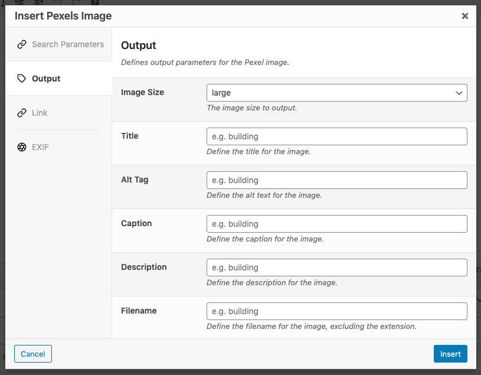Click the hint "Define the alt text for the image."
This screenshot has height=375, width=481.
[264, 195]
